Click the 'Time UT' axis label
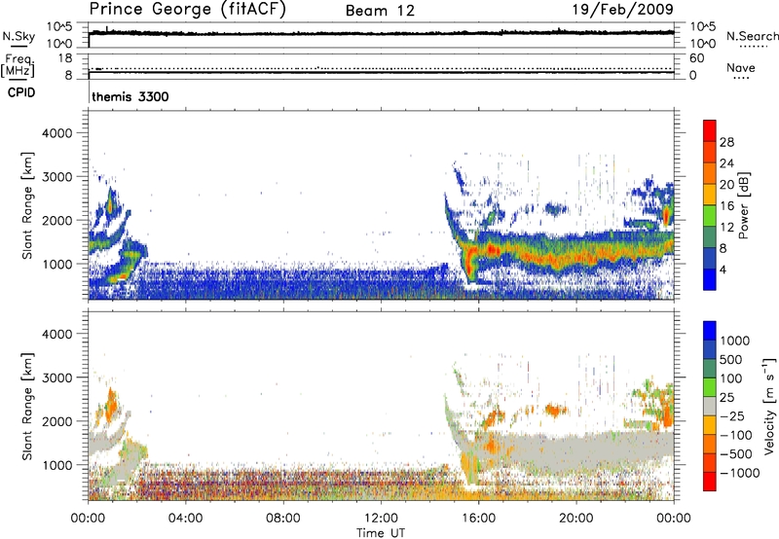Viewport: 779px width, 539px height. [381, 533]
